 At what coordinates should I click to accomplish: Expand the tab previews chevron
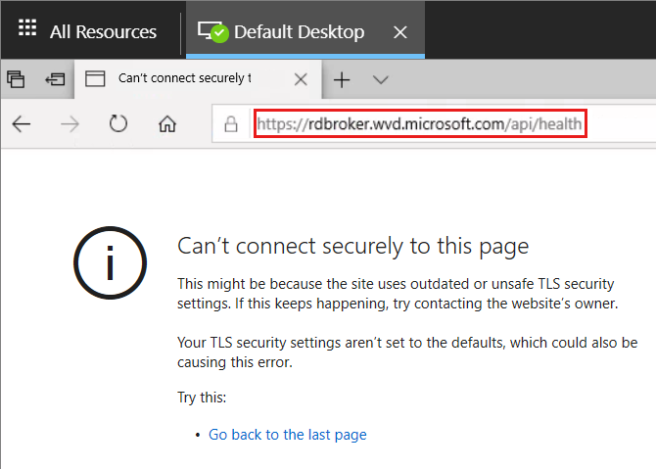click(381, 79)
